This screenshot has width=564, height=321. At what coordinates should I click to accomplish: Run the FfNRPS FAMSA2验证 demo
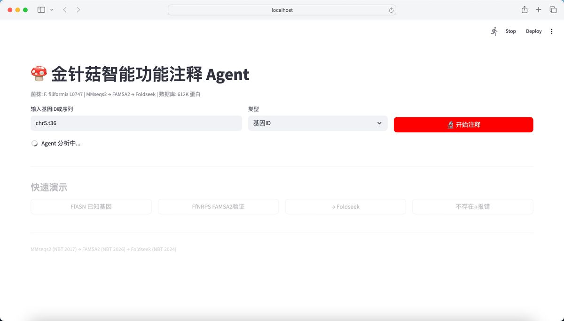(218, 206)
